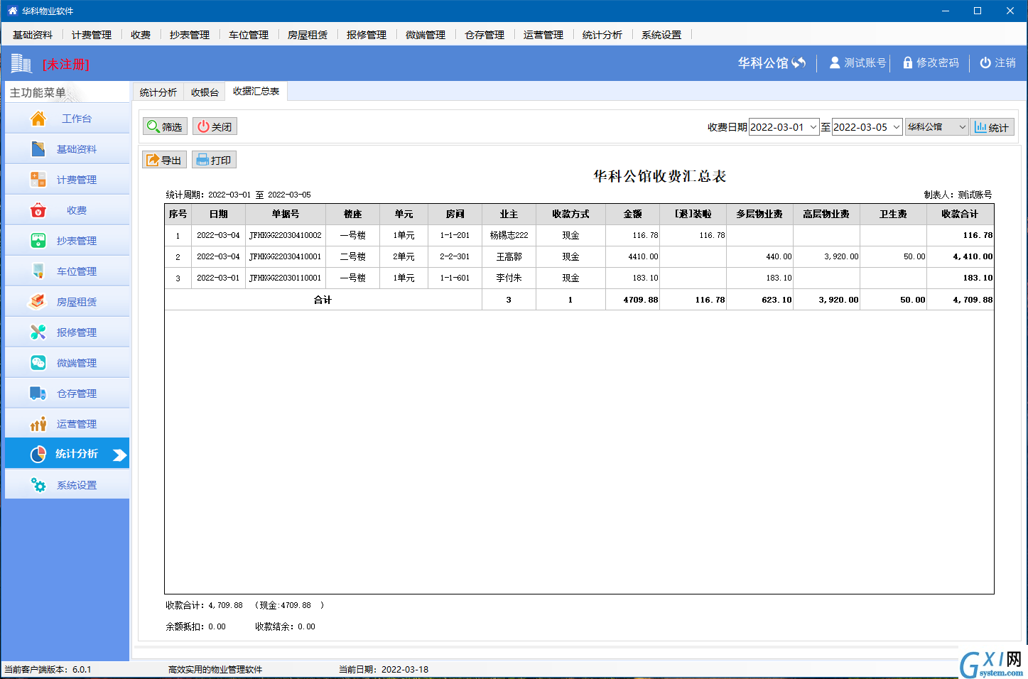Go to 收费 in the sidebar
Image resolution: width=1028 pixels, height=679 pixels.
pos(67,210)
